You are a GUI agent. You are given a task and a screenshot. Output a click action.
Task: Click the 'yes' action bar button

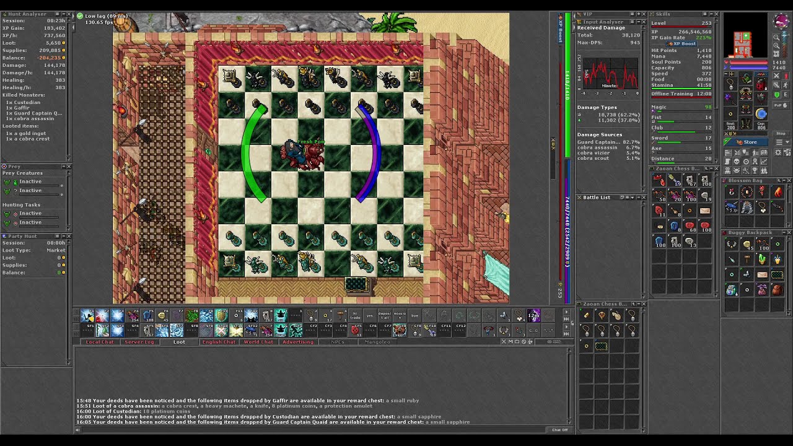tap(370, 315)
